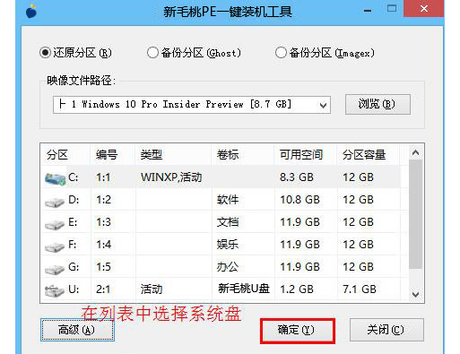Maximize the 新毛桃PE window
This screenshot has width=460, height=354.
point(392,9)
